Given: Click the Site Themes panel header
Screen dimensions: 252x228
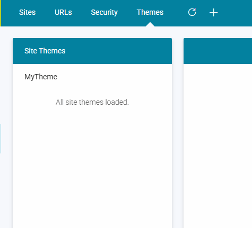Looking at the screenshot, I should coord(92,51).
